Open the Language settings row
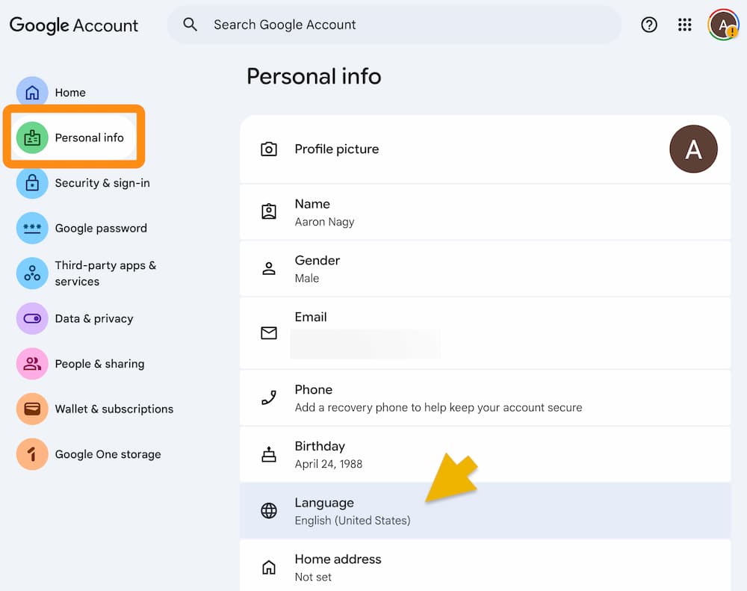 [x=486, y=510]
